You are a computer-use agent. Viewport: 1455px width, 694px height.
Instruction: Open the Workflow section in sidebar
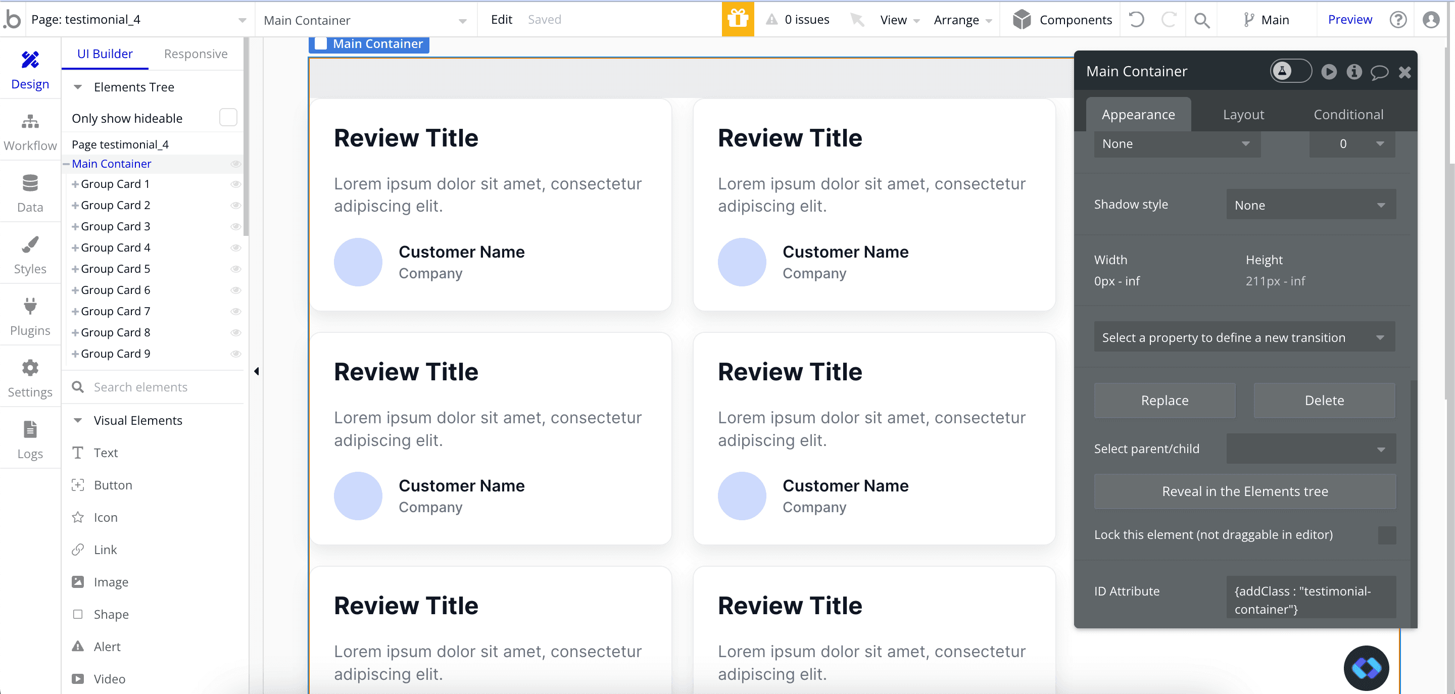coord(30,132)
